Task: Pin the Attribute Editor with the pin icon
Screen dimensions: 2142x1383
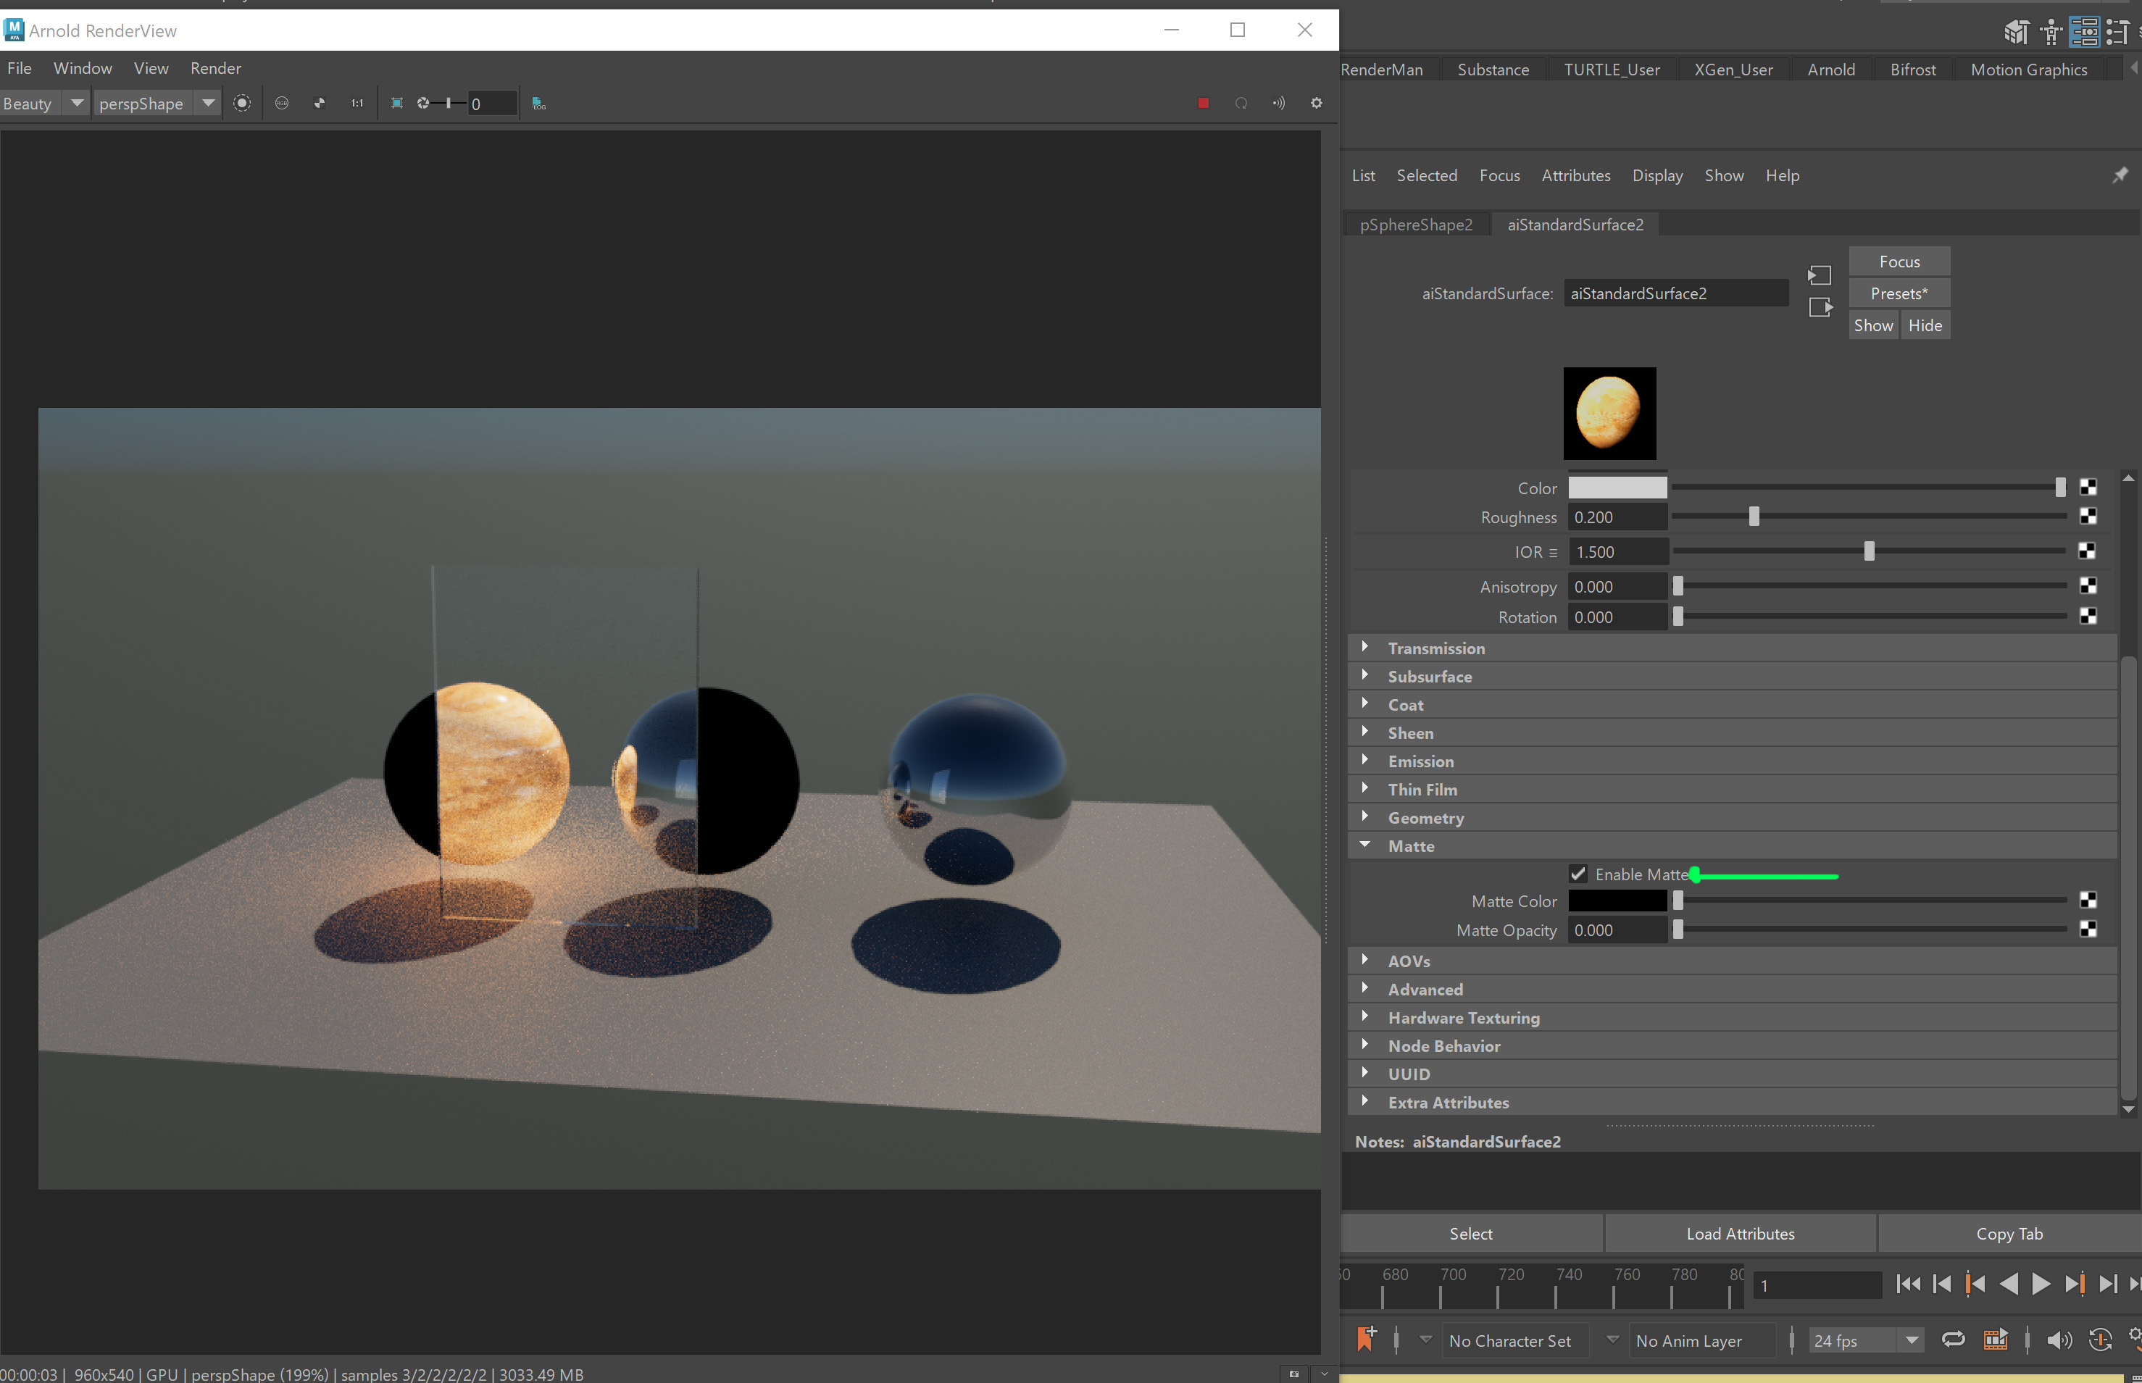Action: pyautogui.click(x=2120, y=174)
